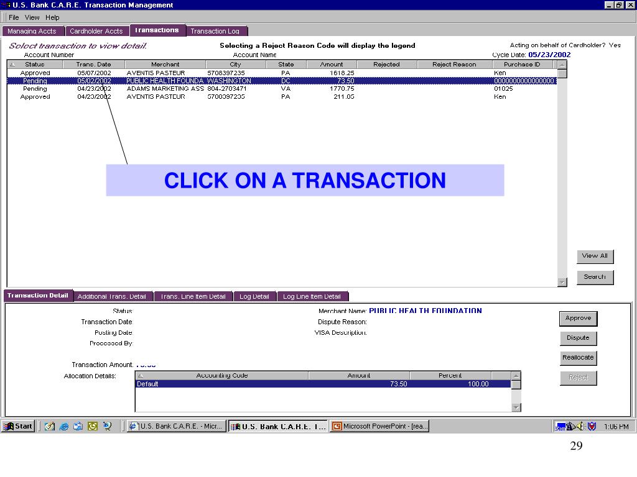Click the cycle date 05/23/2002
This screenshot has width=637, height=477.
549,55
